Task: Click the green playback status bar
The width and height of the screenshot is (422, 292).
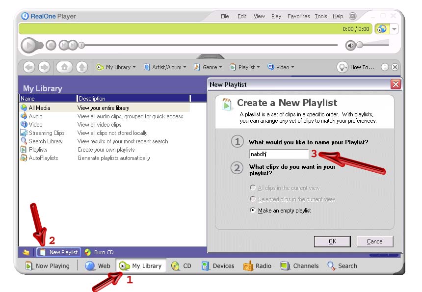Action: [195, 29]
